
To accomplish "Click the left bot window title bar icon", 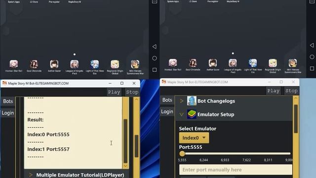I will pyautogui.click(x=4, y=83).
